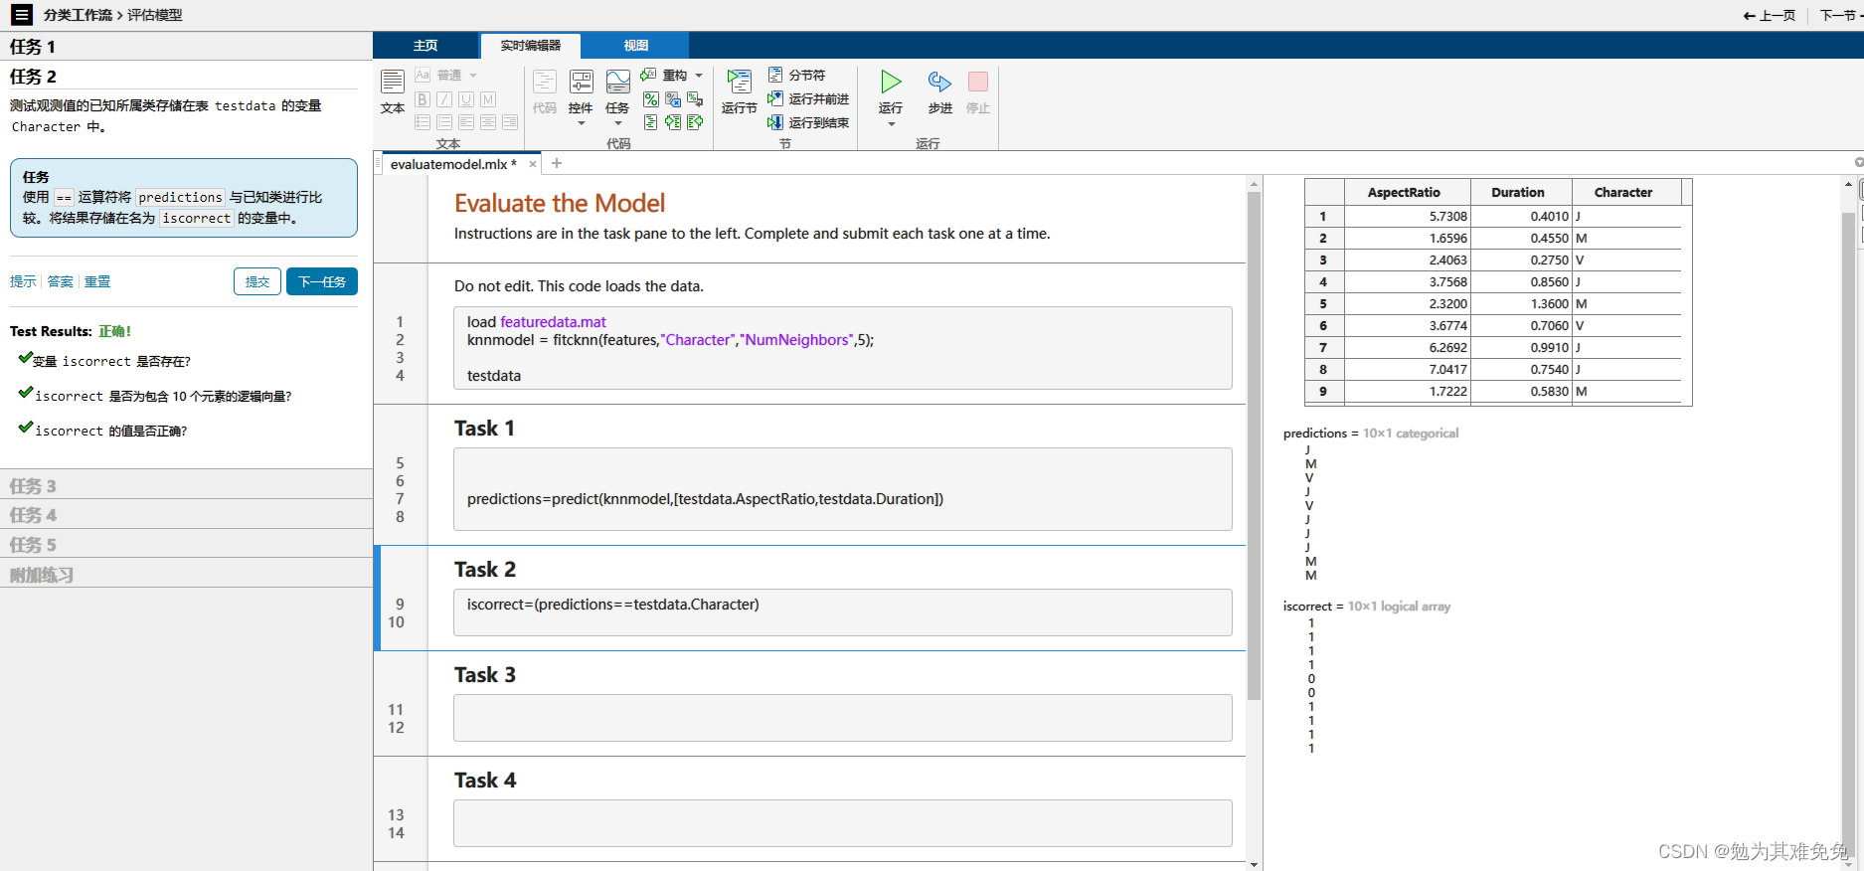
Task: Collapse the Task 2 (任务 2) section
Action: (x=186, y=77)
